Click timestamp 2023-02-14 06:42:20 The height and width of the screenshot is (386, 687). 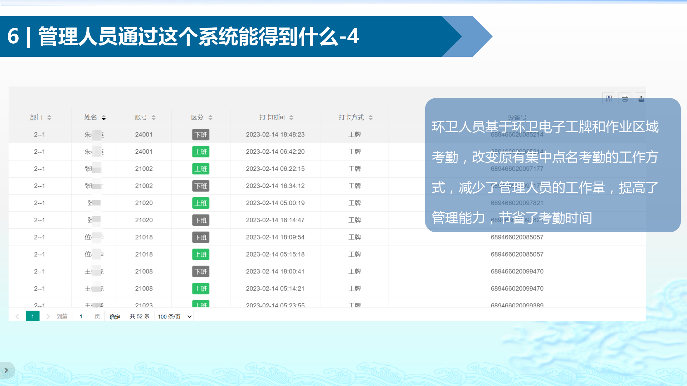coord(275,152)
